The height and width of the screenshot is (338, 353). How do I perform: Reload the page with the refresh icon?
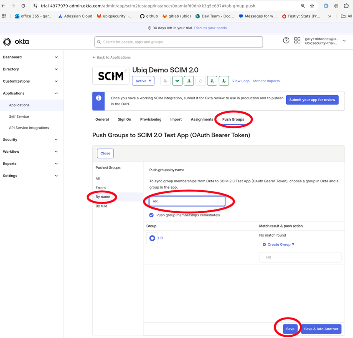point(23,6)
